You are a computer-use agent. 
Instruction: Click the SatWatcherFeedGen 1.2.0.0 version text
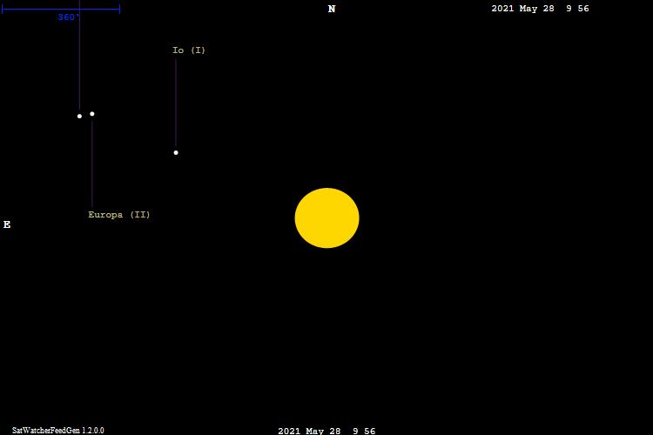point(58,430)
